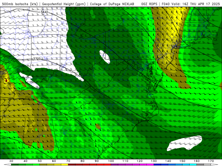Click the 90 knot colorbar label
The height and width of the screenshot is (166, 222).
coord(97,161)
